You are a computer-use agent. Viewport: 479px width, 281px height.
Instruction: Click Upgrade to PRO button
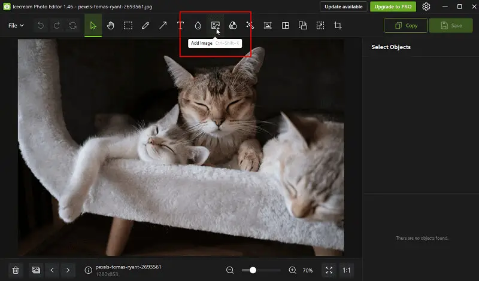(x=393, y=7)
